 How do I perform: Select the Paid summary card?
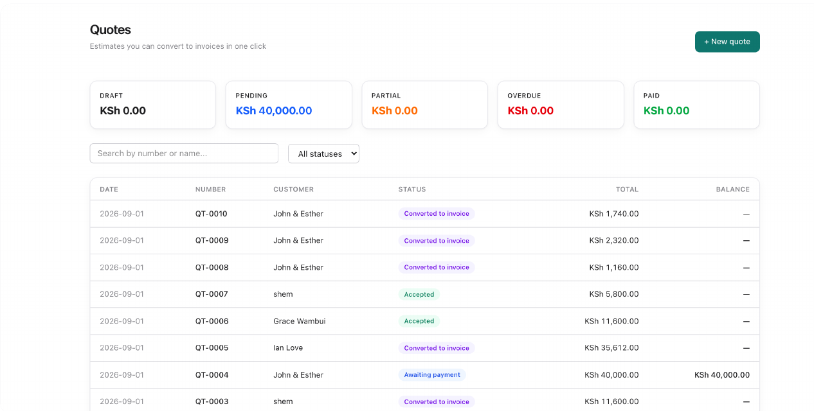point(697,105)
